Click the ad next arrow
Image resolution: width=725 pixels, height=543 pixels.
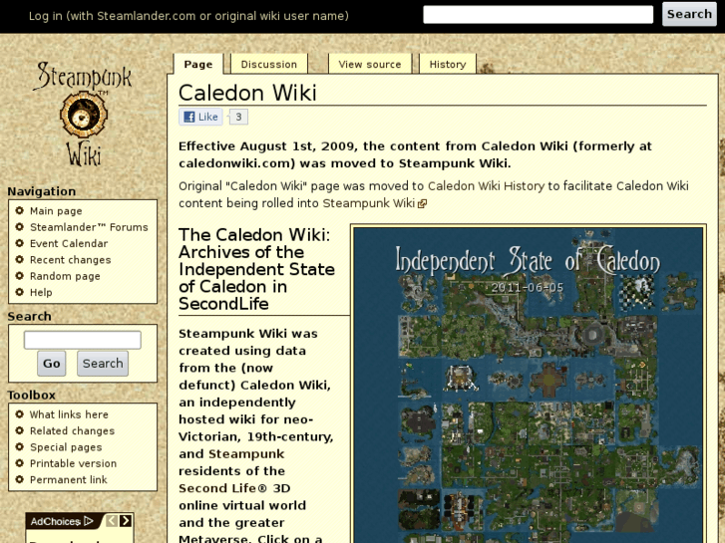(126, 521)
